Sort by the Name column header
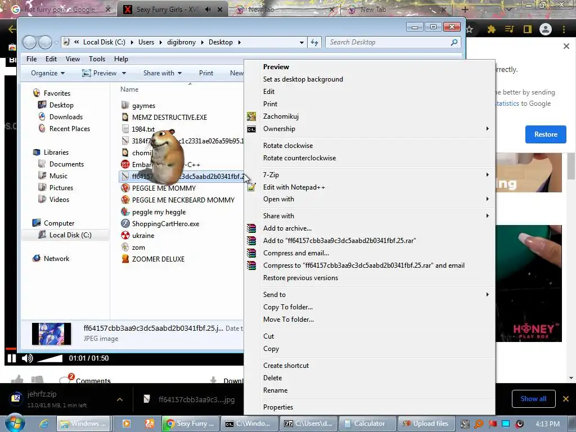Screen dimensions: 576x432 tap(129, 89)
